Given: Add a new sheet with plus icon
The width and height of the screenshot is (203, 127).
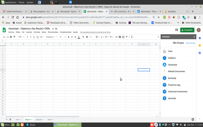Looking at the screenshot, I should (7, 119).
